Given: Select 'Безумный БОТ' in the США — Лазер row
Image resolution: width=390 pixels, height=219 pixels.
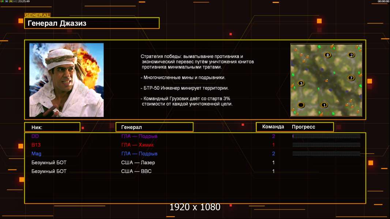Looking at the screenshot, I should 49,162.
